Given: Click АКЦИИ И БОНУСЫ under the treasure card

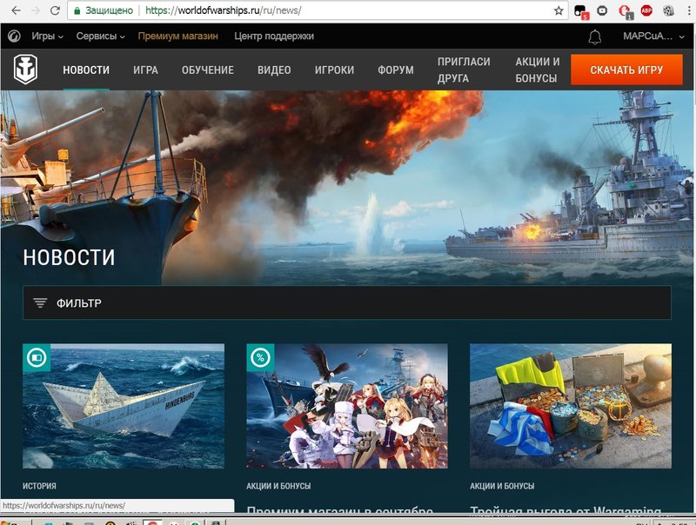Looking at the screenshot, I should pos(502,486).
